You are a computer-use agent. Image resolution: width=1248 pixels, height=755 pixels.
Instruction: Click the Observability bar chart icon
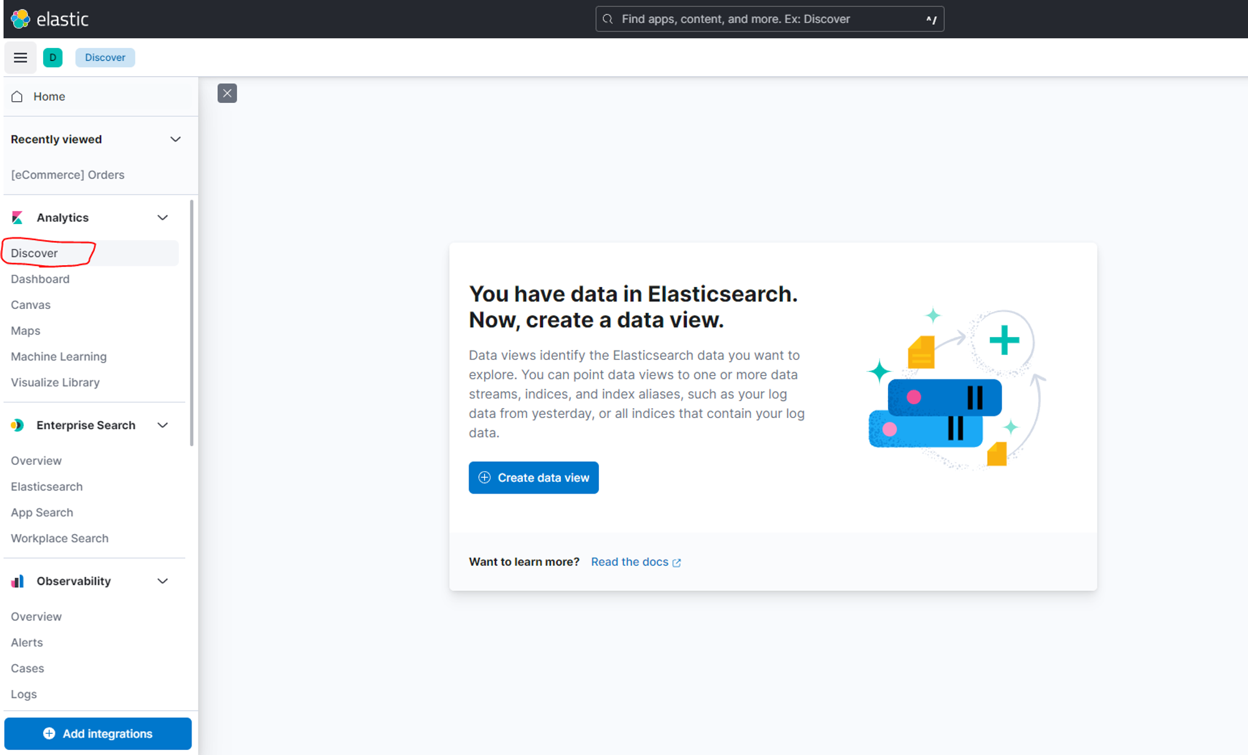(17, 582)
